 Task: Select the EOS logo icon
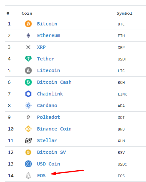28,175
